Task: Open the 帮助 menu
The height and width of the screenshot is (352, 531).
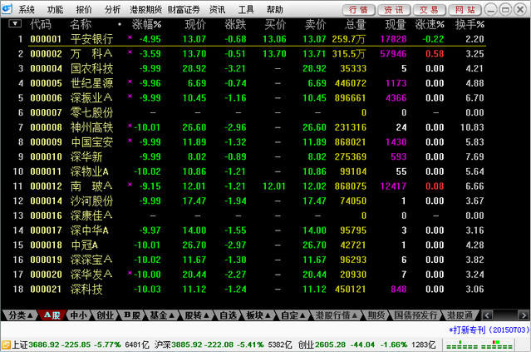Action: pyautogui.click(x=275, y=9)
